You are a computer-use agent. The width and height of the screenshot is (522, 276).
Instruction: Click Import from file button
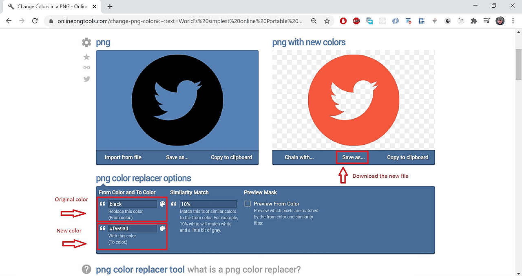123,157
